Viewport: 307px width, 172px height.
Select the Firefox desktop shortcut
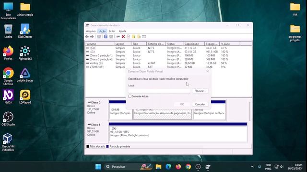coord(8,53)
